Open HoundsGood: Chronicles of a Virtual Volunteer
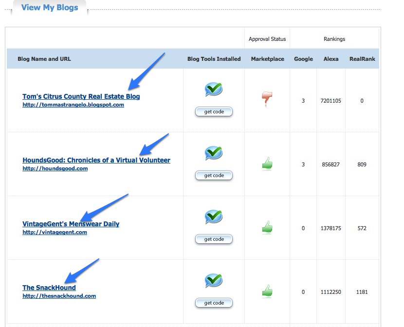Image resolution: width=404 pixels, height=327 pixels. tap(96, 160)
